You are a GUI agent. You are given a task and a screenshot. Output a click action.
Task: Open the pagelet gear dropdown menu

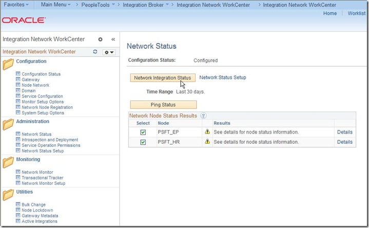pyautogui.click(x=109, y=52)
